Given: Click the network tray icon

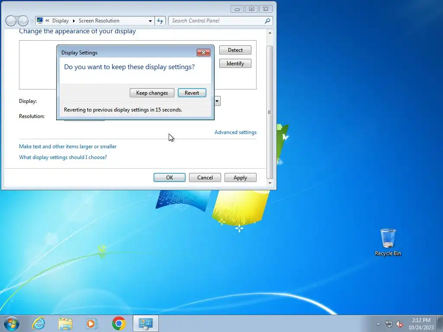Looking at the screenshot, I should click(x=389, y=324).
